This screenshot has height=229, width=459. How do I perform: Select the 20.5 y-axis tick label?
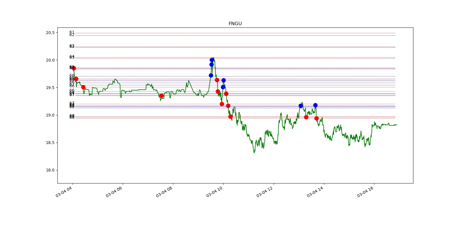[x=50, y=33]
